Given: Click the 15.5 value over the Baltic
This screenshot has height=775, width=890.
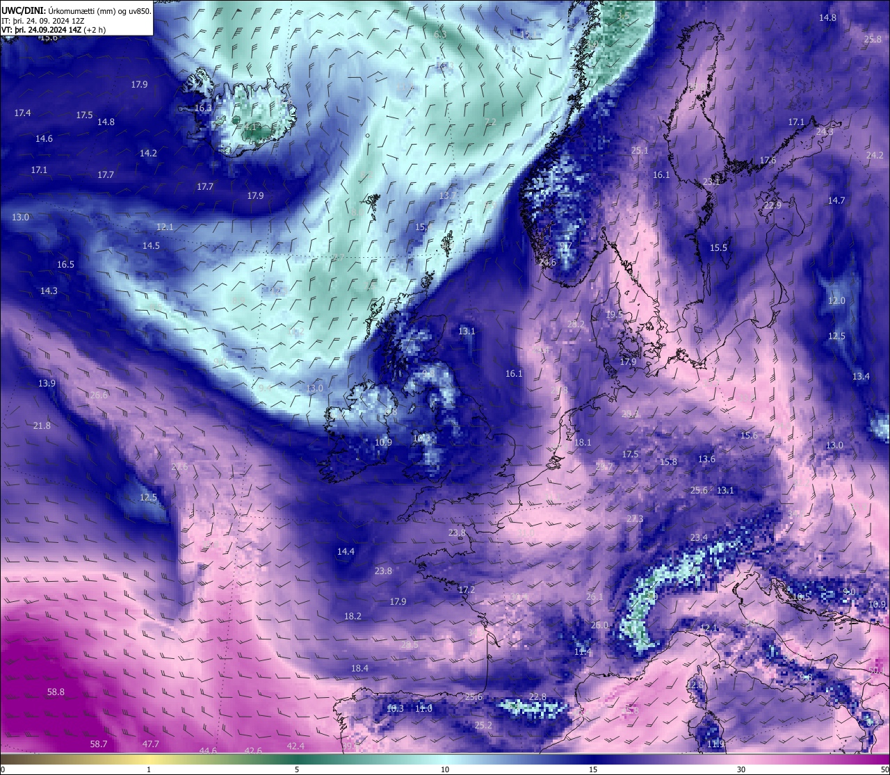Looking at the screenshot, I should coord(718,247).
